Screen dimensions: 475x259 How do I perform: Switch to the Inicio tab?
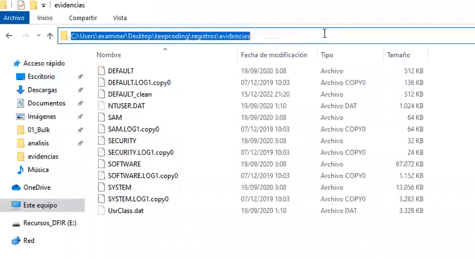(45, 18)
